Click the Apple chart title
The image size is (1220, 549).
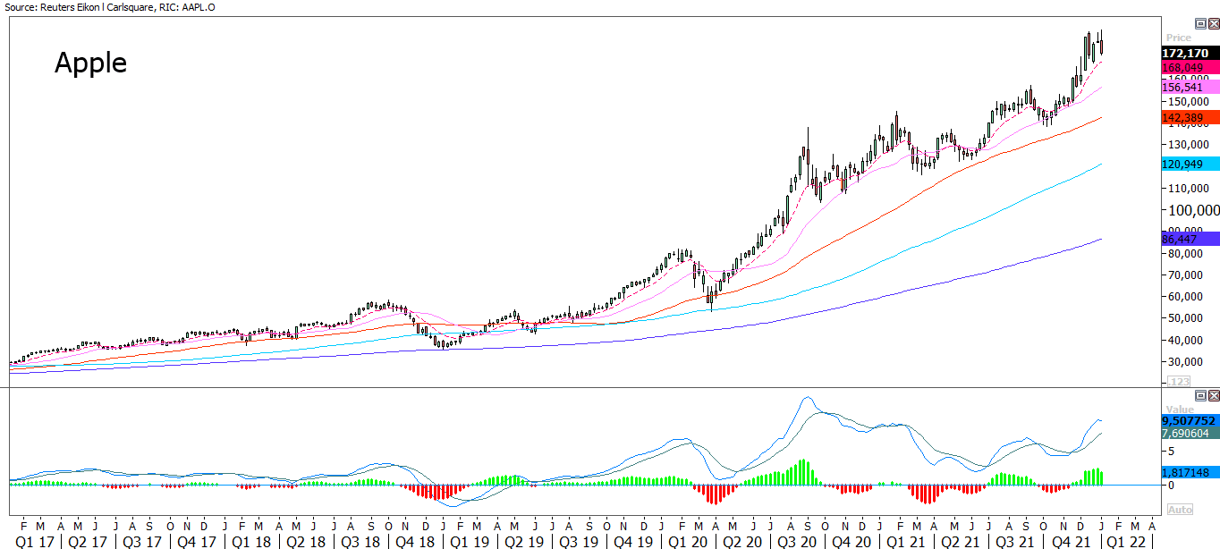pyautogui.click(x=90, y=63)
